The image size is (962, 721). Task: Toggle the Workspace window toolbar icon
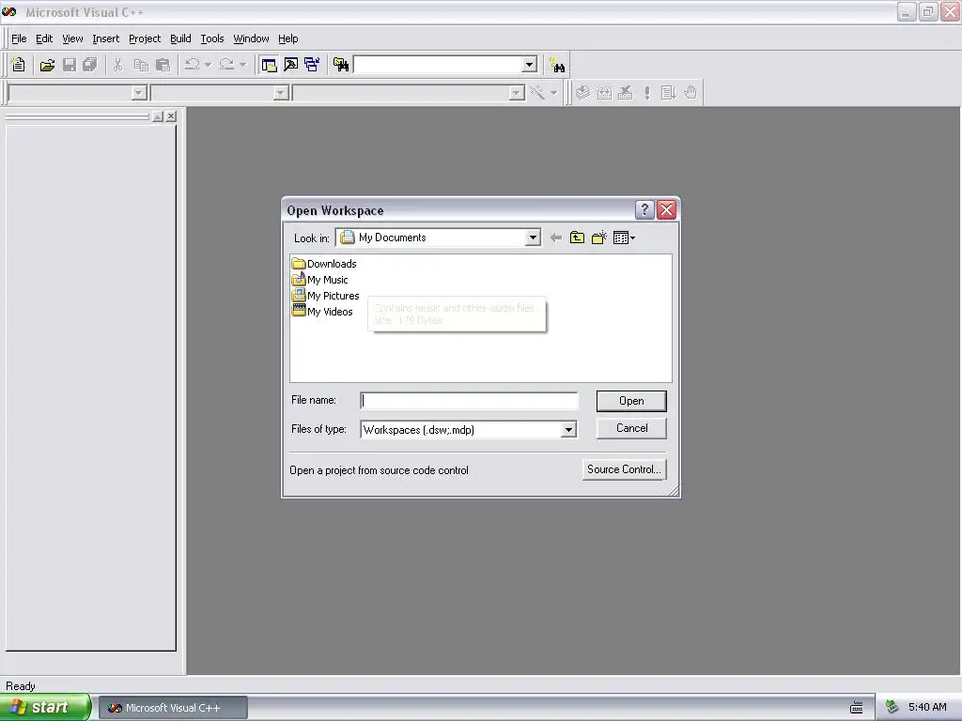tap(269, 65)
